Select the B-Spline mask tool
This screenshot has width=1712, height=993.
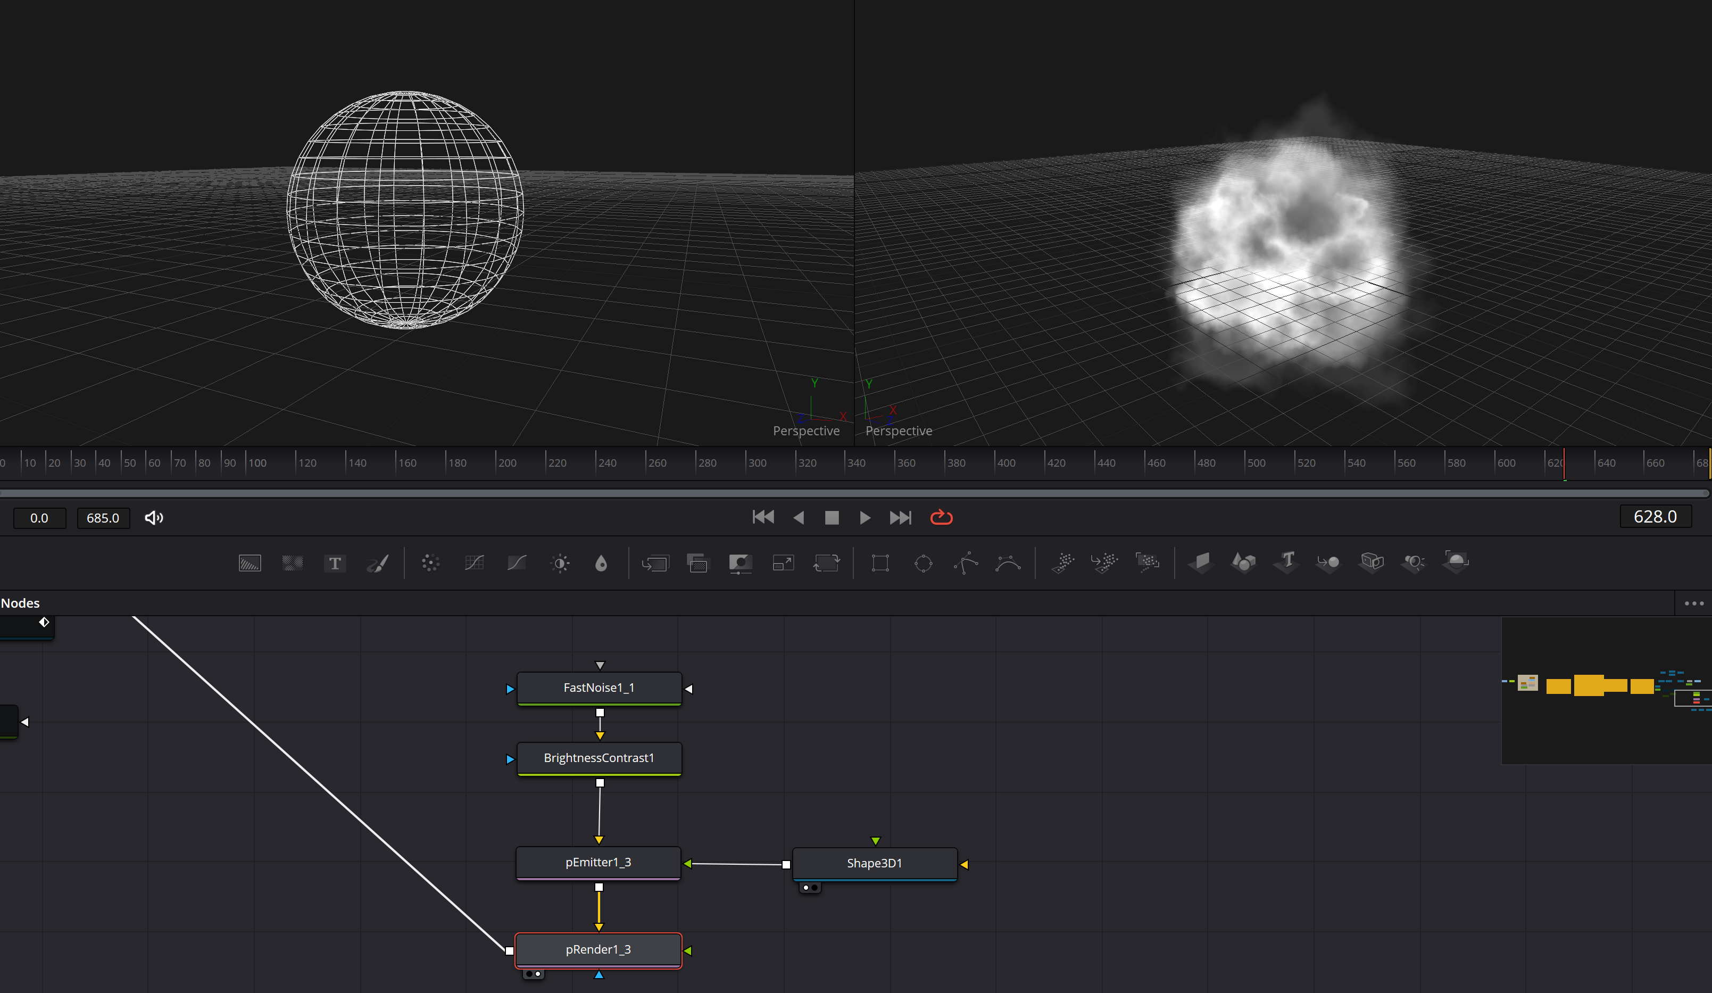coord(1008,563)
